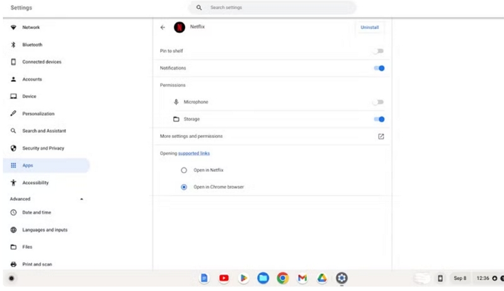Click the Apps grid icon in sidebar

coord(13,166)
